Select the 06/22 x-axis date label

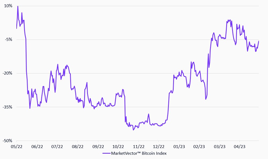tap(37, 146)
